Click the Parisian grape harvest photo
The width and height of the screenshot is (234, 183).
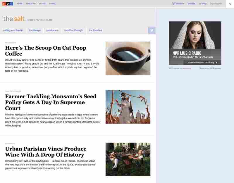[x=128, y=159]
